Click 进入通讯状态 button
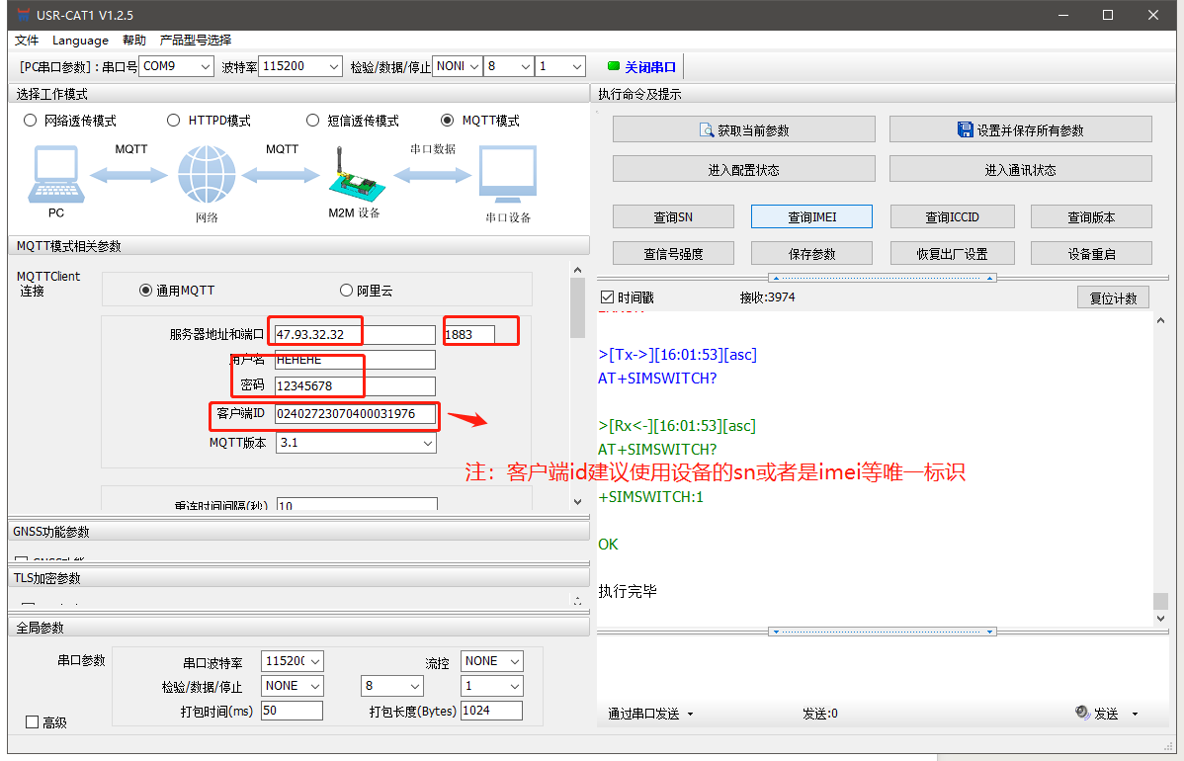This screenshot has width=1184, height=761. 1020,169
